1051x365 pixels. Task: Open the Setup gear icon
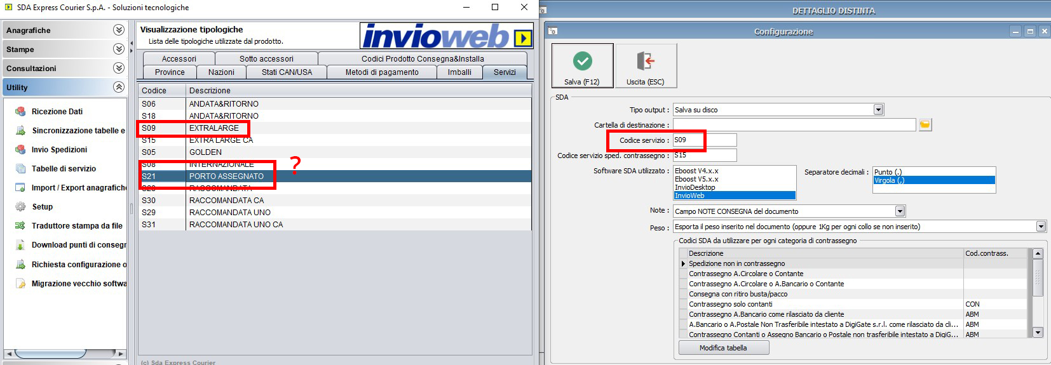coord(20,207)
